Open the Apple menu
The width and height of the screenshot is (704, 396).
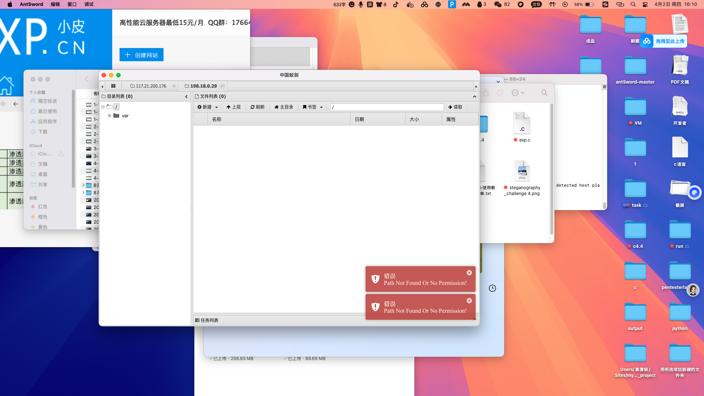coord(10,4)
